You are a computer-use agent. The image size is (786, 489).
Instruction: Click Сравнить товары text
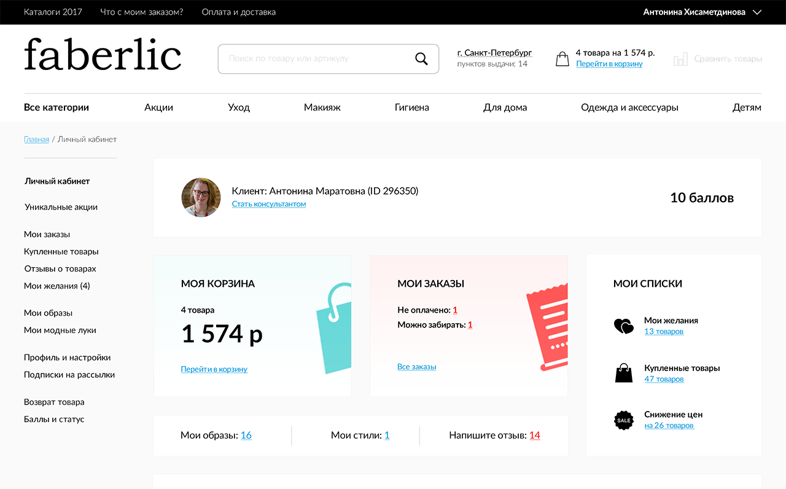728,59
